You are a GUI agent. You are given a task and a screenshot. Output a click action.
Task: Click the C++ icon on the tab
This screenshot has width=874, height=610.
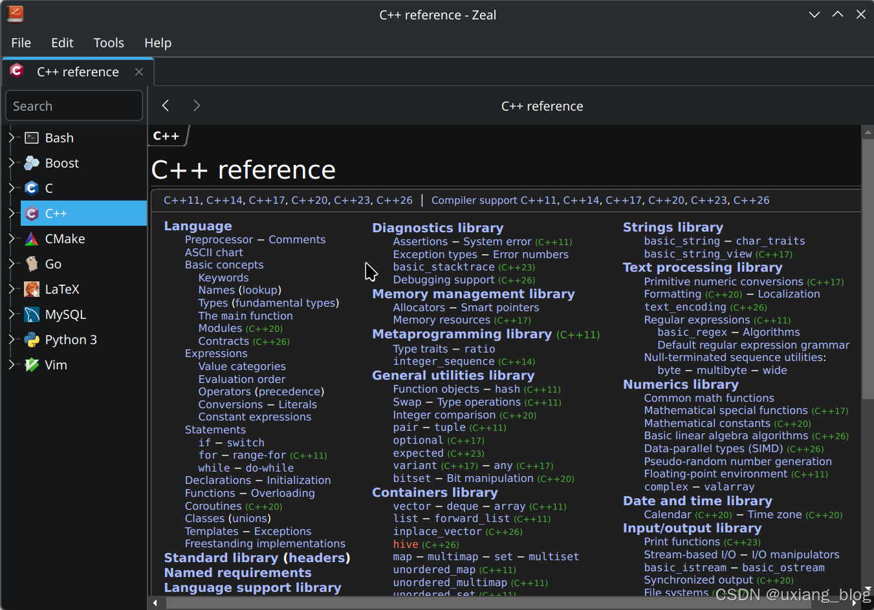coord(17,71)
